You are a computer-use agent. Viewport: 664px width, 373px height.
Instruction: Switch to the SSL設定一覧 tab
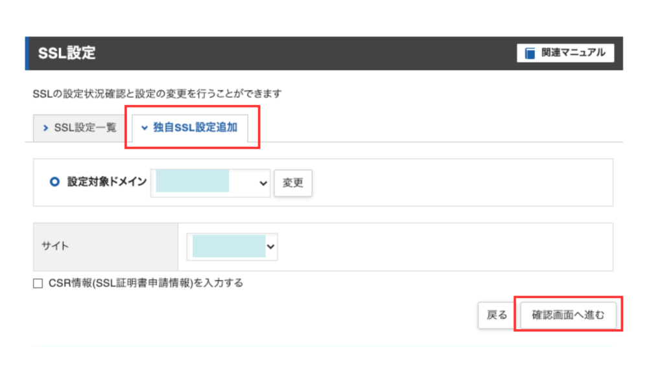(80, 128)
